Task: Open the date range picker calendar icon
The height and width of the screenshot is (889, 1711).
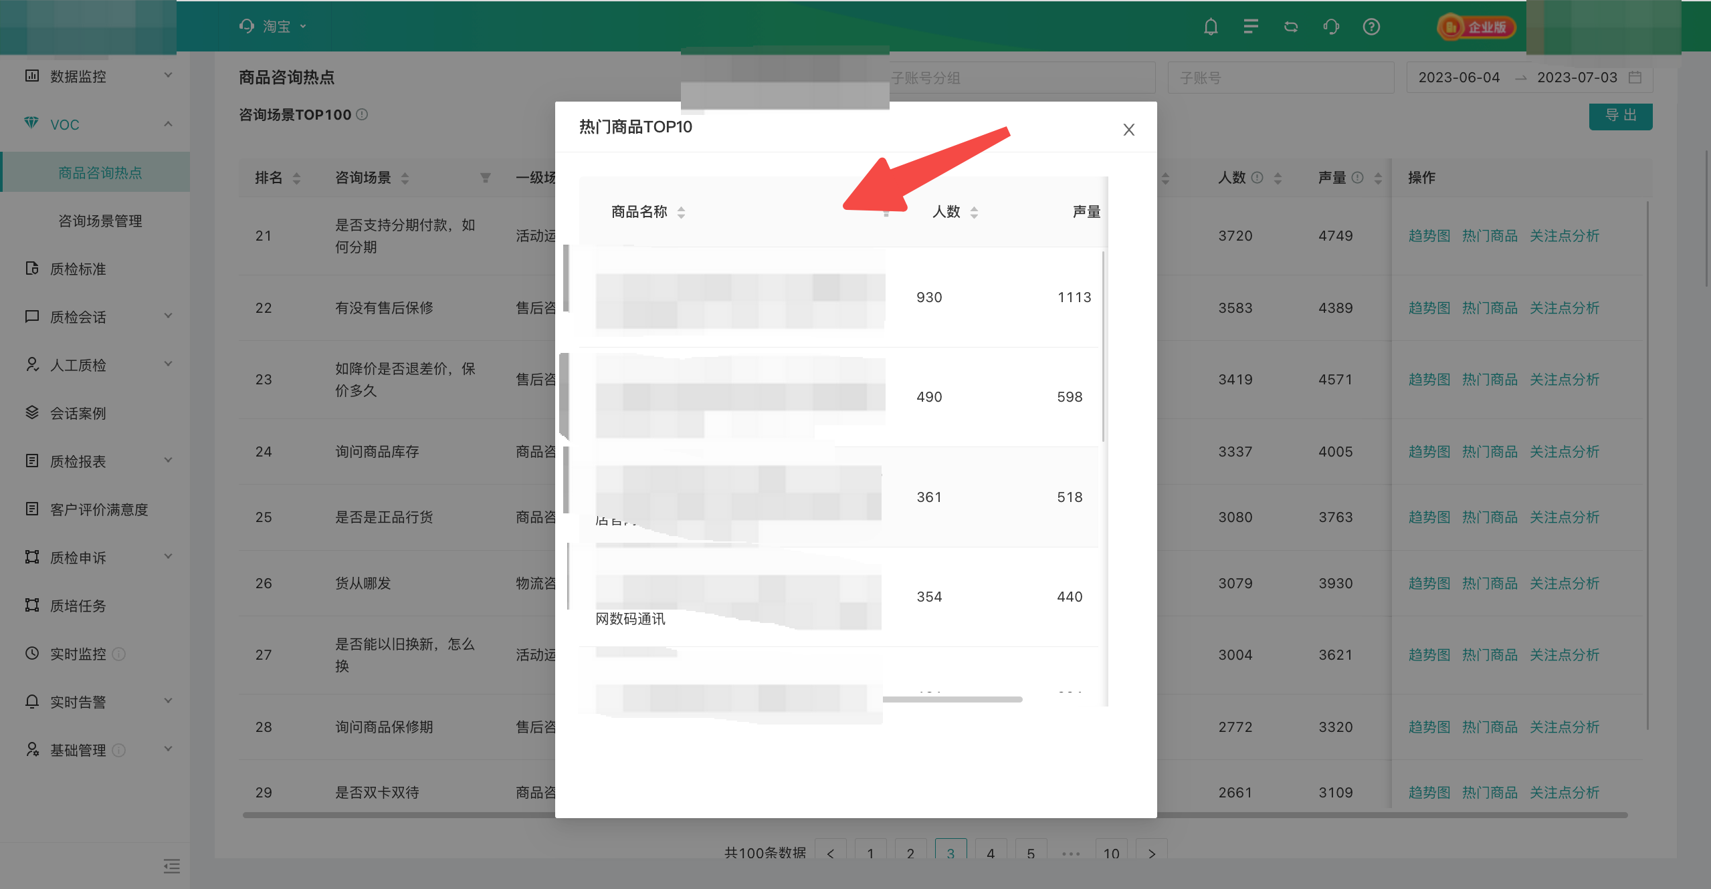Action: click(1635, 78)
